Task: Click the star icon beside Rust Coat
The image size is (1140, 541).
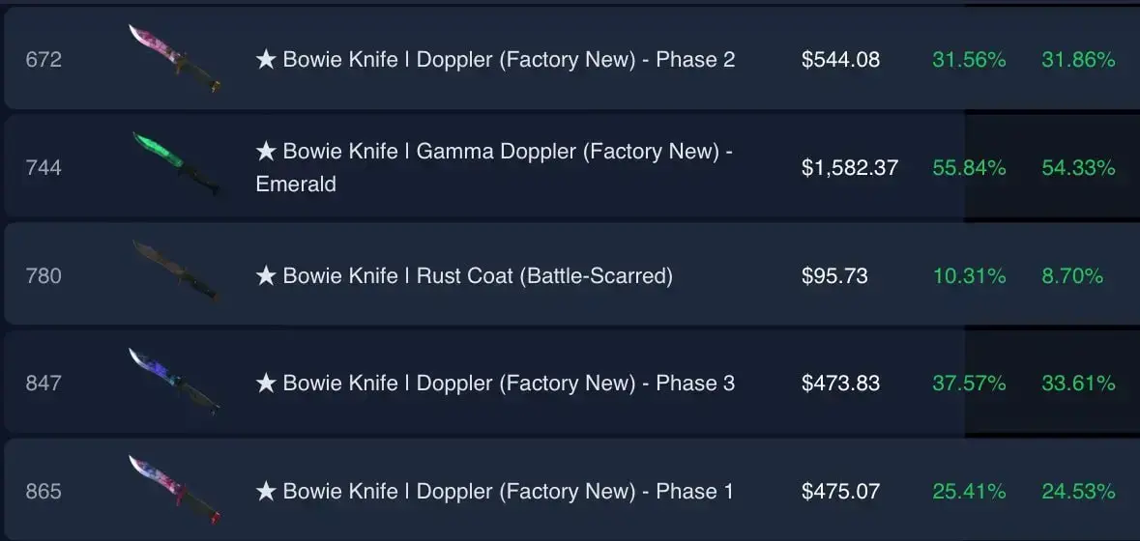Action: tap(266, 275)
